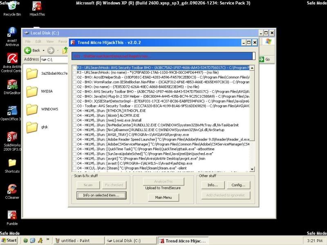Expand the Back button history dropdown arrow

coord(43,50)
